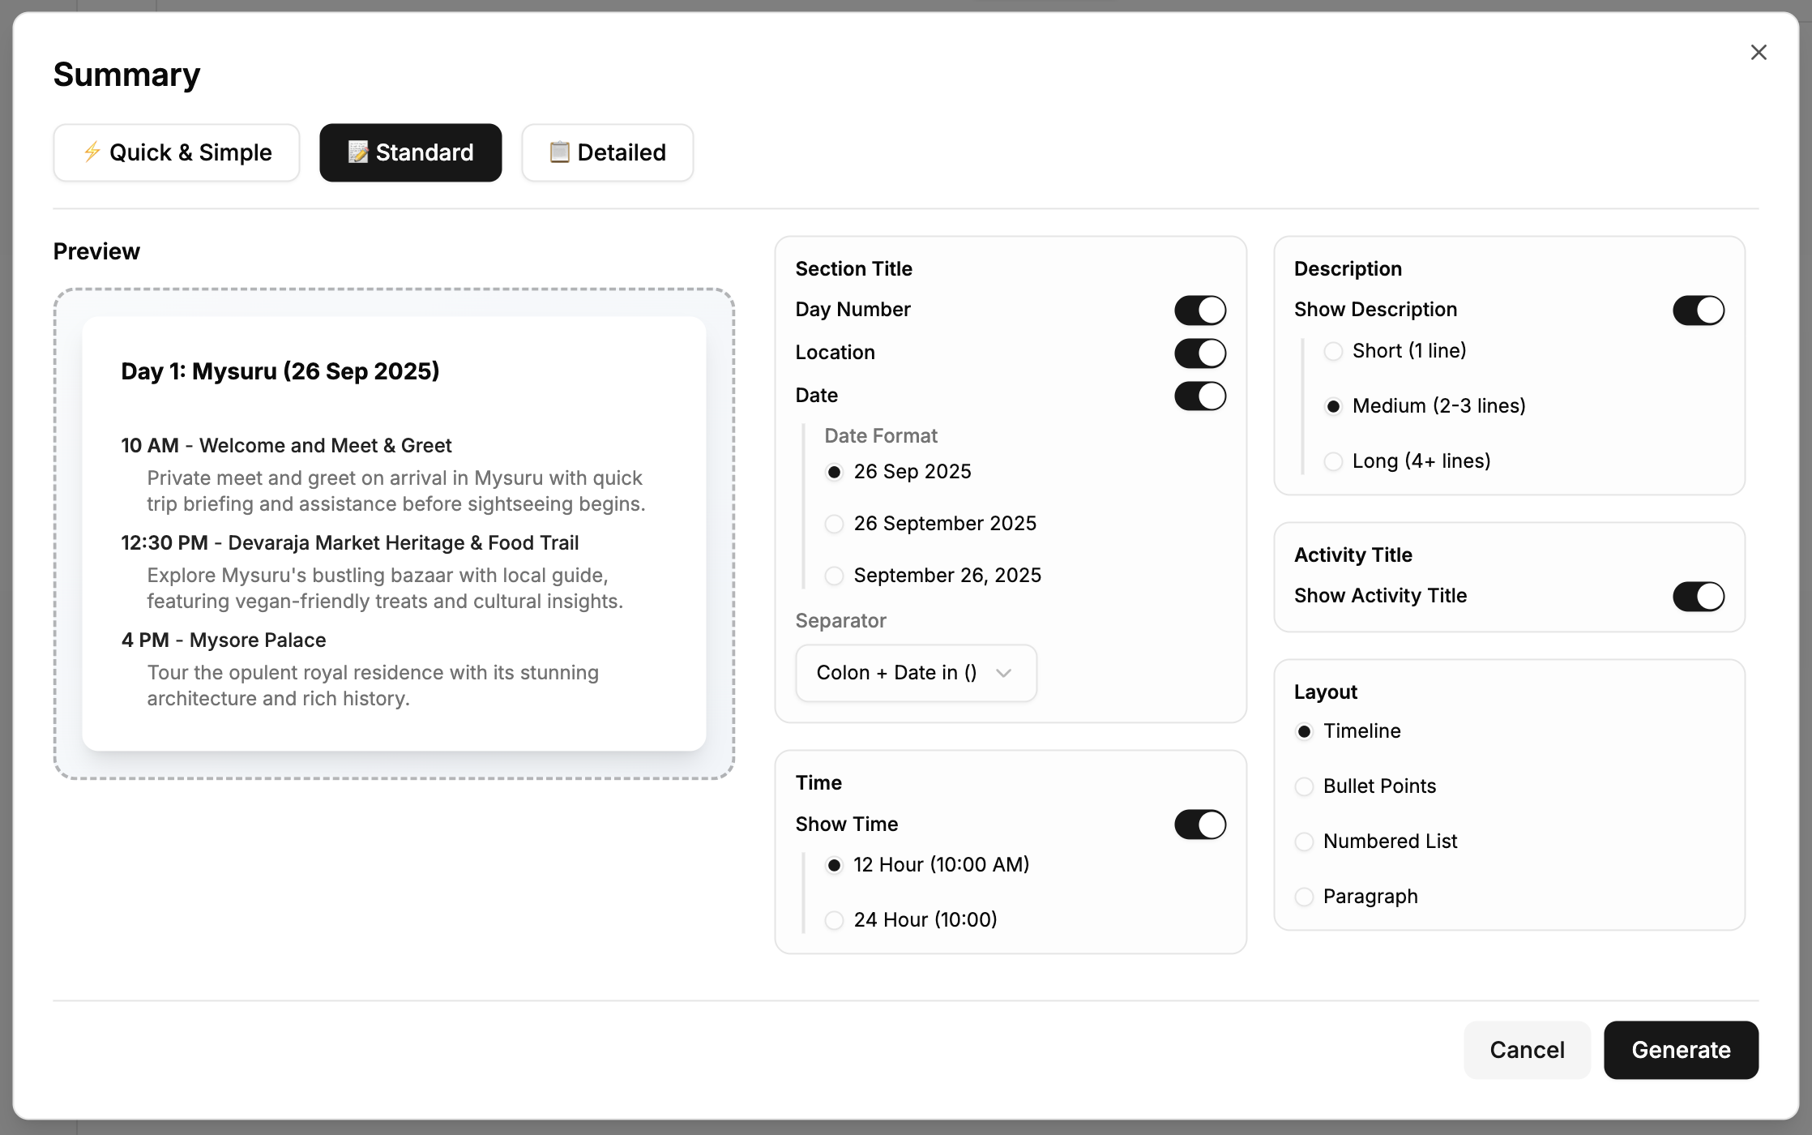Select the lightning bolt Quick & Simple icon
This screenshot has height=1135, width=1812.
92,152
